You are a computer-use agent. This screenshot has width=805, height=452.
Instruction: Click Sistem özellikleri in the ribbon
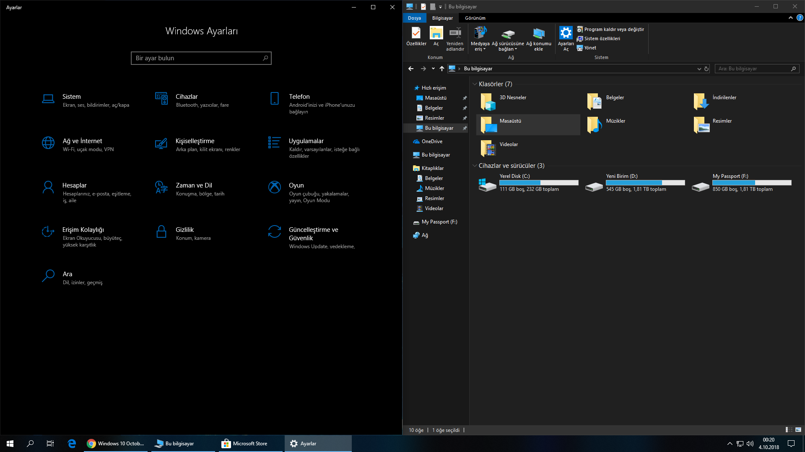pyautogui.click(x=598, y=39)
